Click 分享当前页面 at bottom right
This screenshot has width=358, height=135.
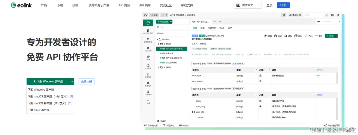pos(332,126)
